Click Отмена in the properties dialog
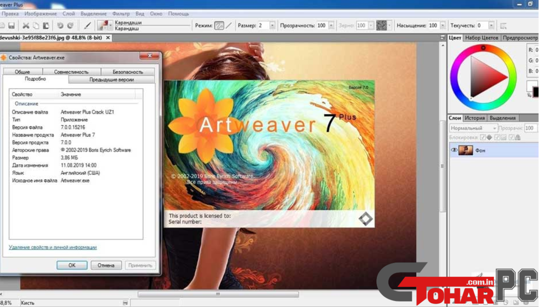Viewport: 539px width, 307px height. click(106, 265)
